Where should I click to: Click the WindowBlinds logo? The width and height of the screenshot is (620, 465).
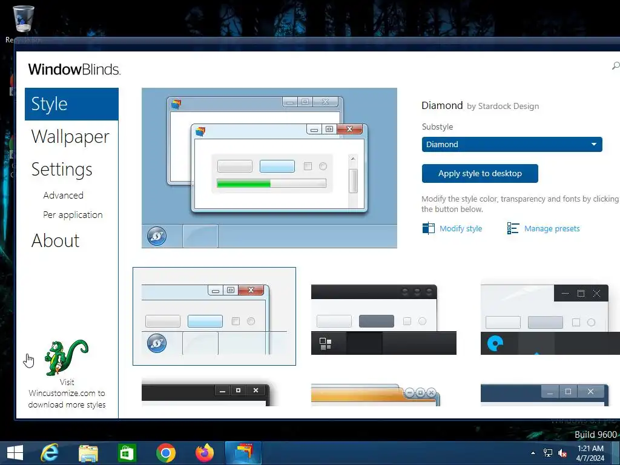[x=74, y=69]
